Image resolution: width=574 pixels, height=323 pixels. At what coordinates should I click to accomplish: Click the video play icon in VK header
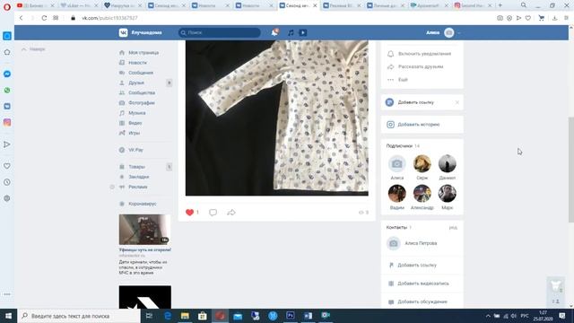[303, 32]
